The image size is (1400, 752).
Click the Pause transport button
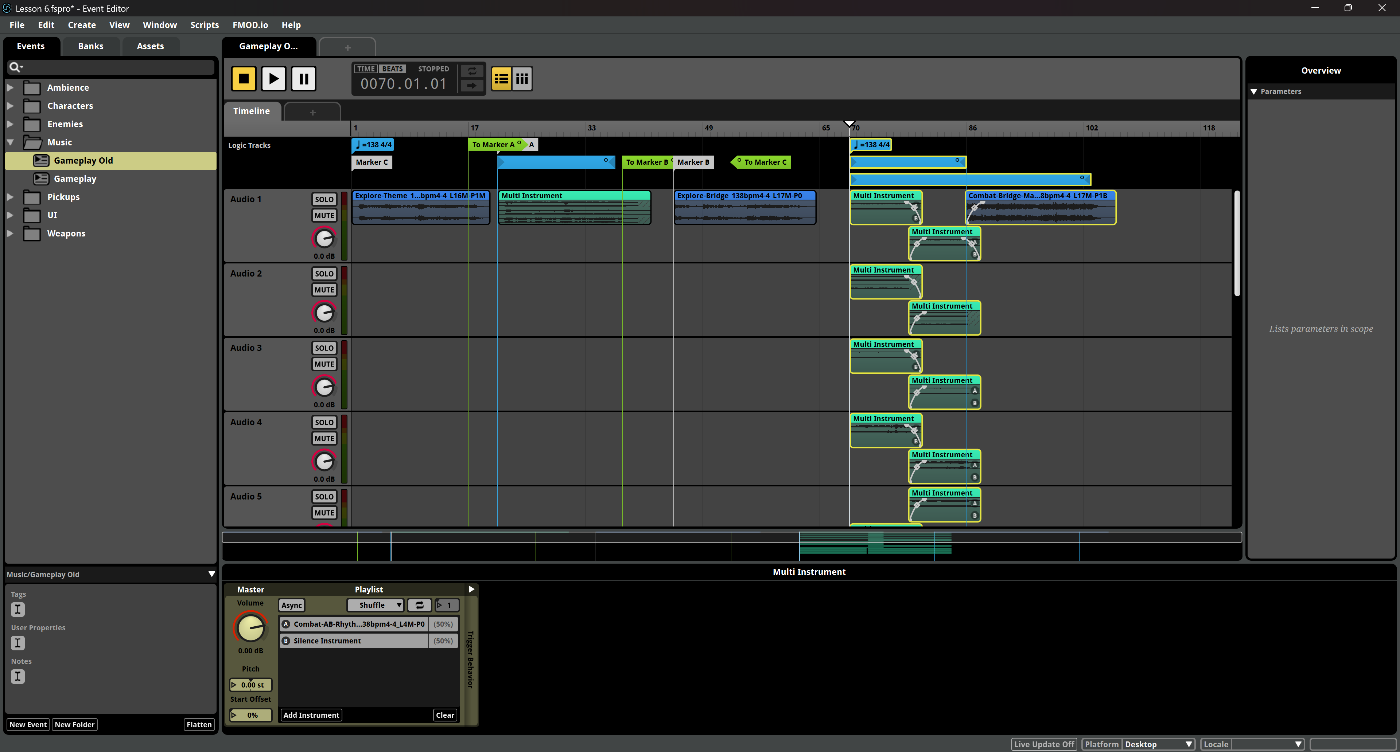304,79
